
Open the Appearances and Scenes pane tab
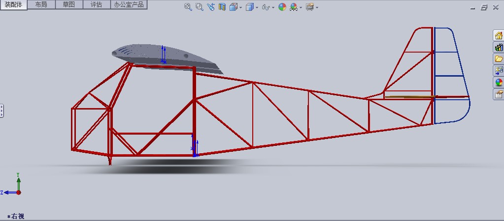pyautogui.click(x=499, y=83)
